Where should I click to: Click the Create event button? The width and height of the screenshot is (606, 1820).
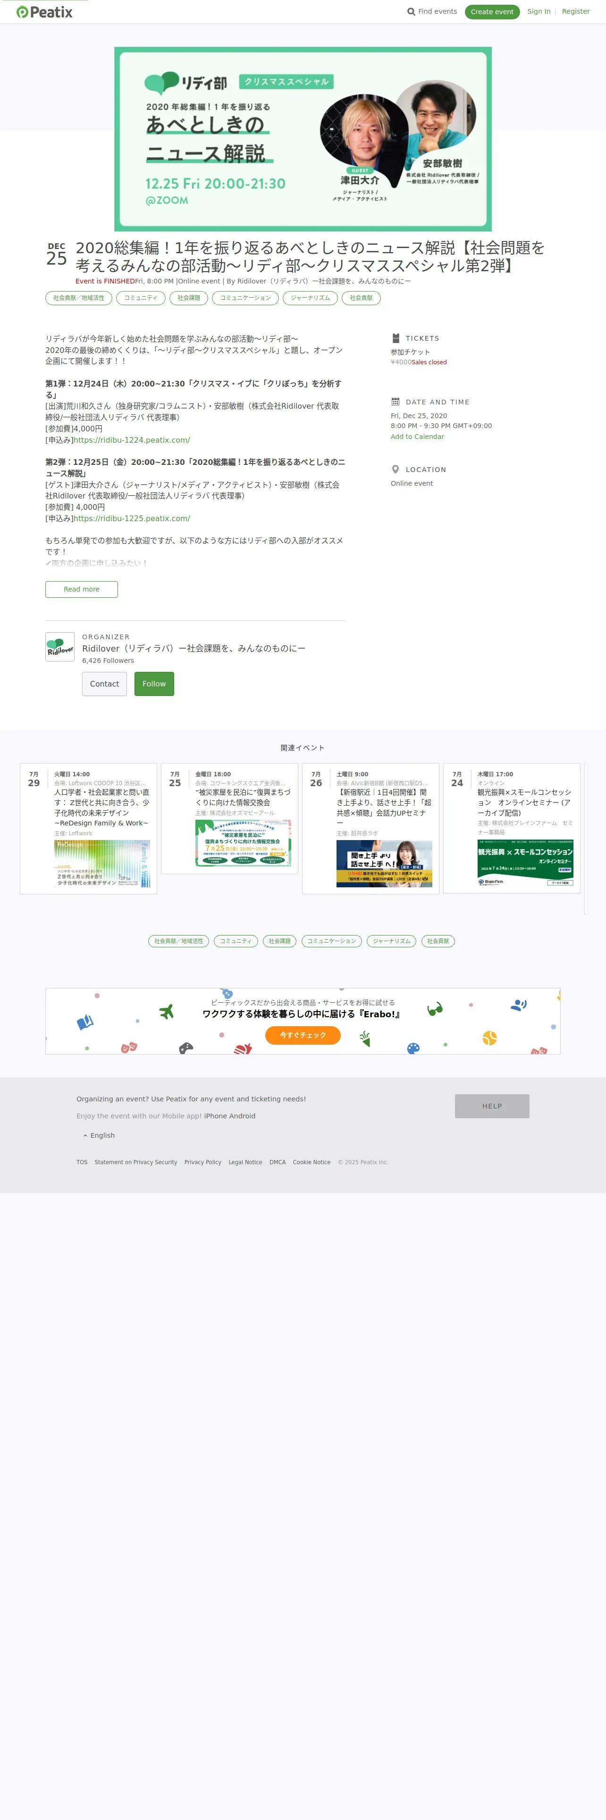click(492, 12)
